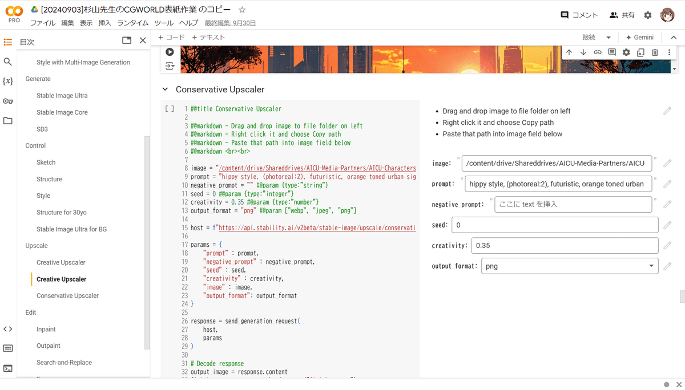Open the connect options dropdown arrow
685x390 pixels.
point(609,38)
